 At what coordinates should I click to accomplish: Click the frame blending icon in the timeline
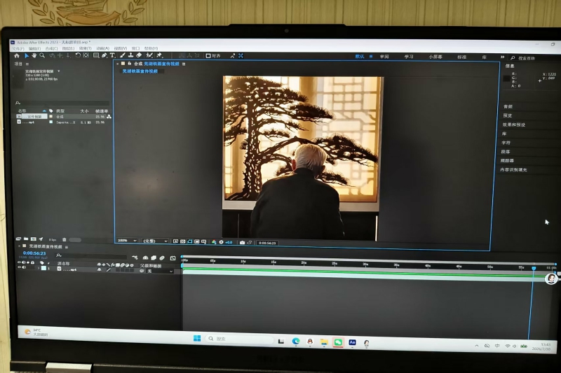(154, 258)
